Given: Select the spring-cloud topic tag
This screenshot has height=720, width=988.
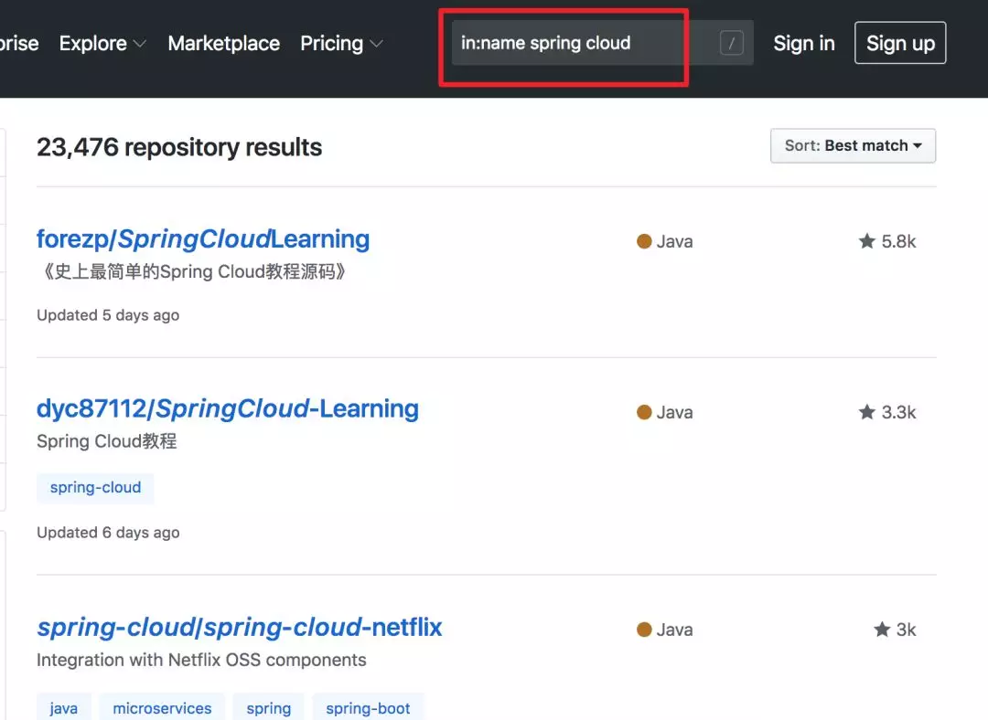Looking at the screenshot, I should point(95,488).
